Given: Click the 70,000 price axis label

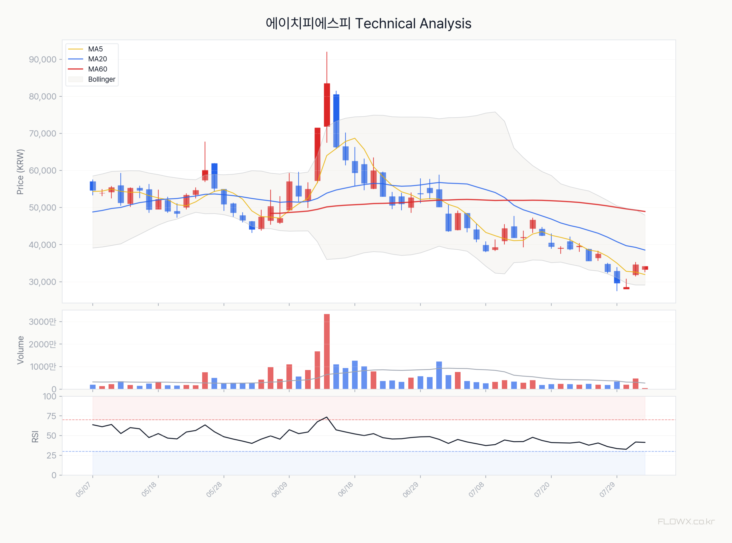Looking at the screenshot, I should click(43, 134).
